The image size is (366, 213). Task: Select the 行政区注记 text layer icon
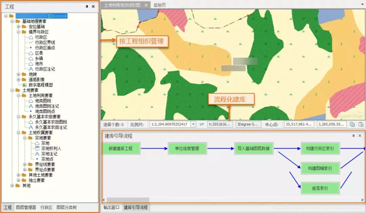[x=31, y=69]
